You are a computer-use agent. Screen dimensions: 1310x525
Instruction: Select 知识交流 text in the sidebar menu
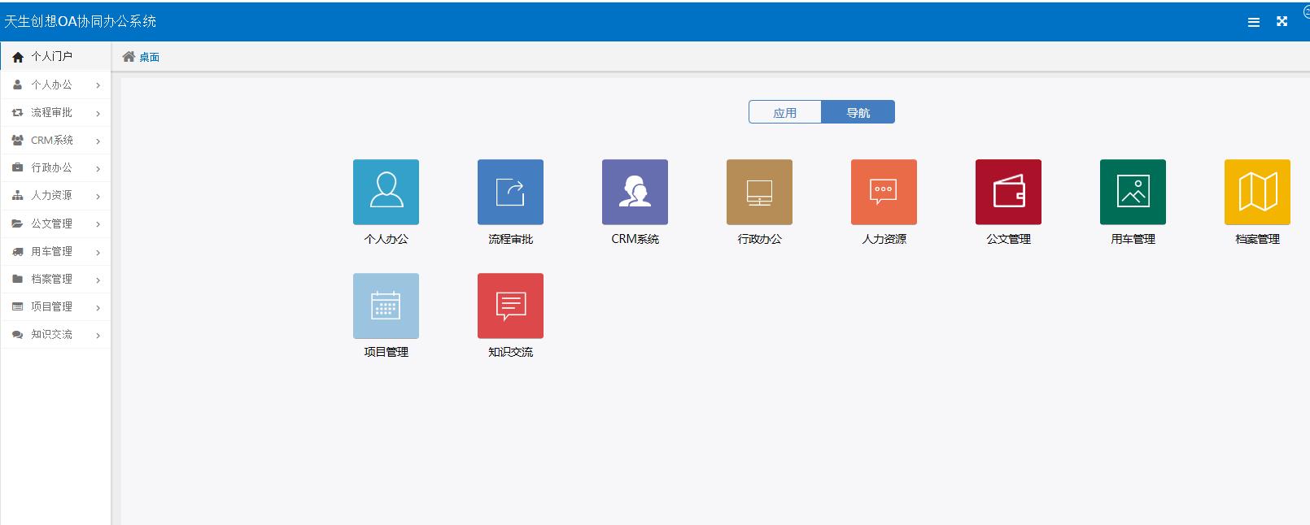[51, 334]
